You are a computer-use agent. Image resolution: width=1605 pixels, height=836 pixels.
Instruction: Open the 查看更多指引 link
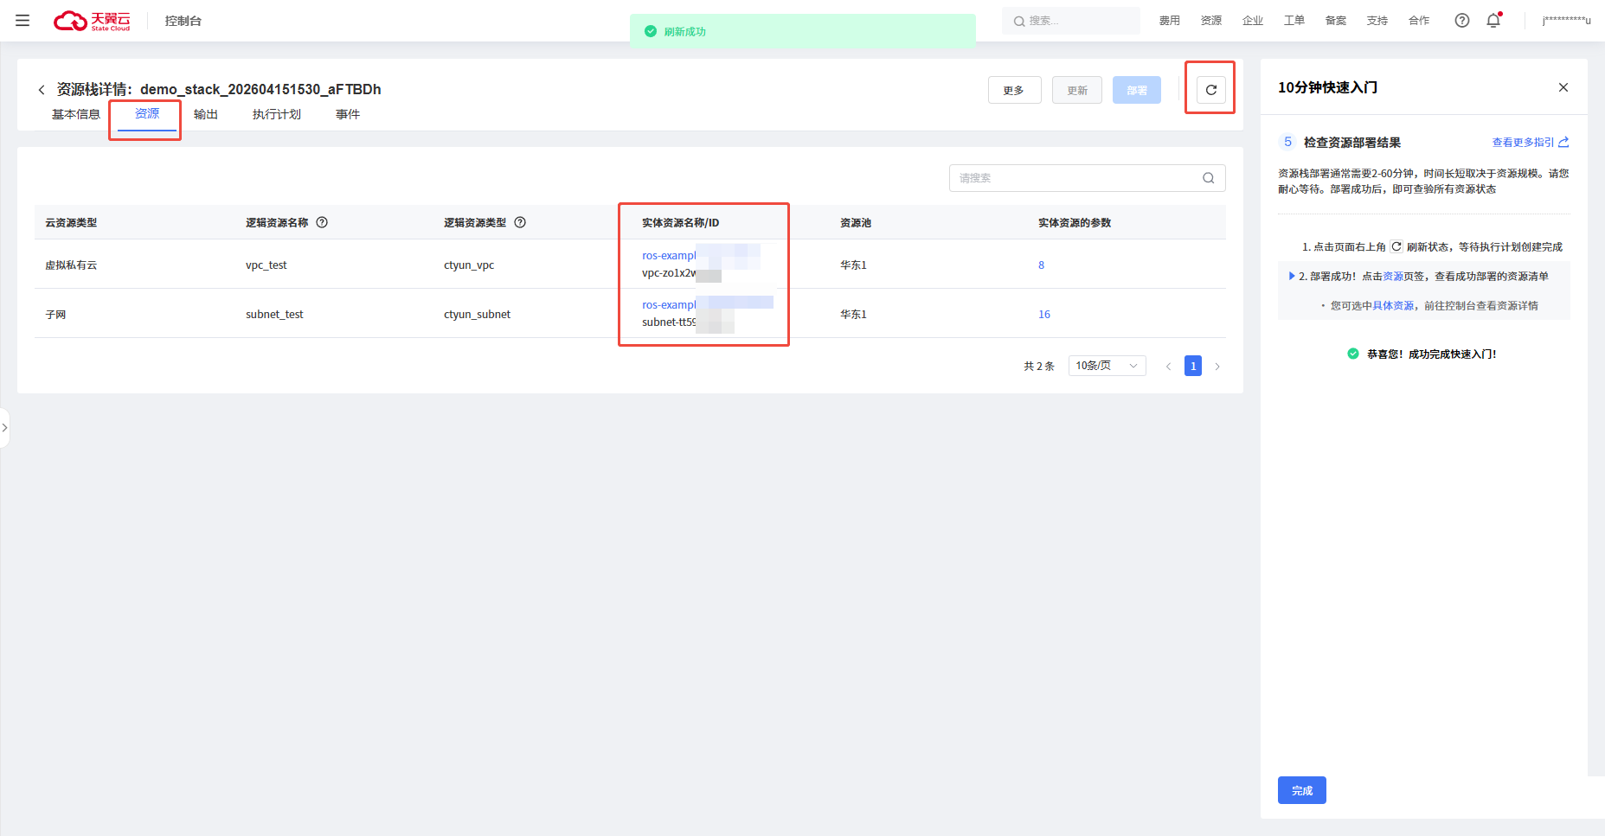[x=1529, y=143]
